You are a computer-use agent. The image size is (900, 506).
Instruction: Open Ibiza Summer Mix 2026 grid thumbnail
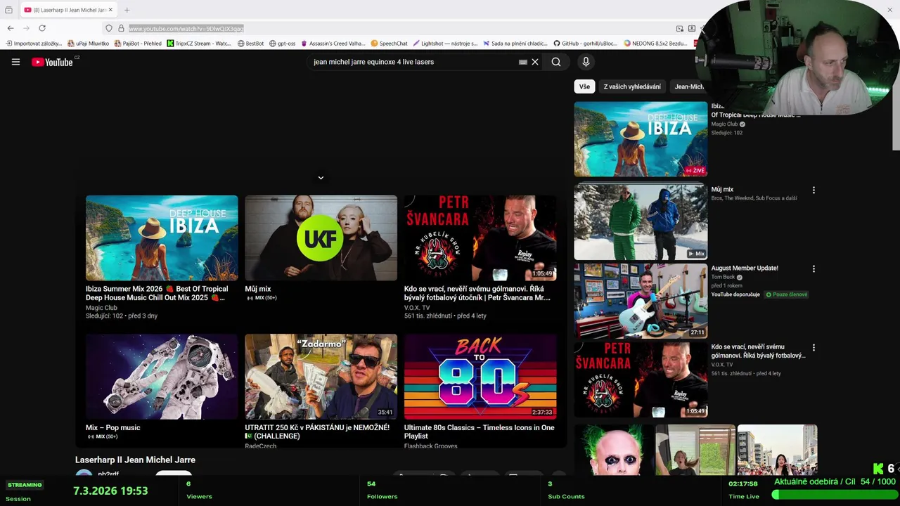coord(162,238)
